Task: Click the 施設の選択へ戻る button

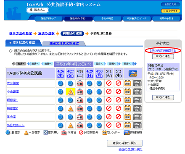Action: click(124, 143)
